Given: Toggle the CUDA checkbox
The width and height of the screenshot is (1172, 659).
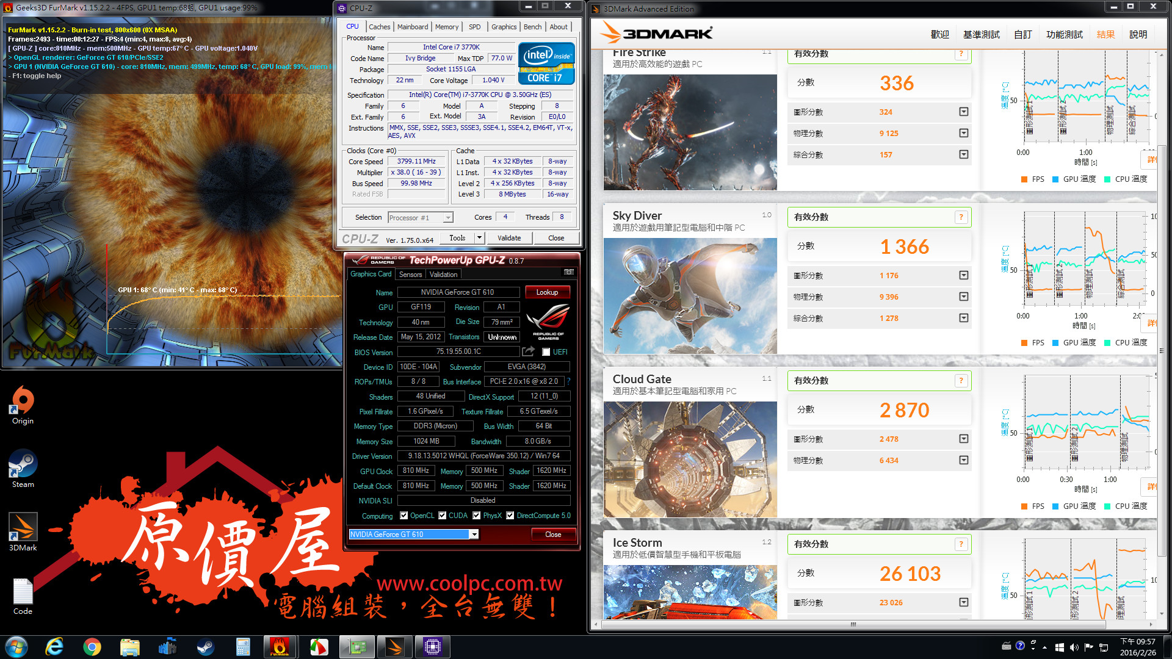Looking at the screenshot, I should tap(443, 516).
